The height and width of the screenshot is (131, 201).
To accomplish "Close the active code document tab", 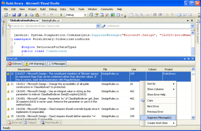I will pyautogui.click(x=192, y=21).
